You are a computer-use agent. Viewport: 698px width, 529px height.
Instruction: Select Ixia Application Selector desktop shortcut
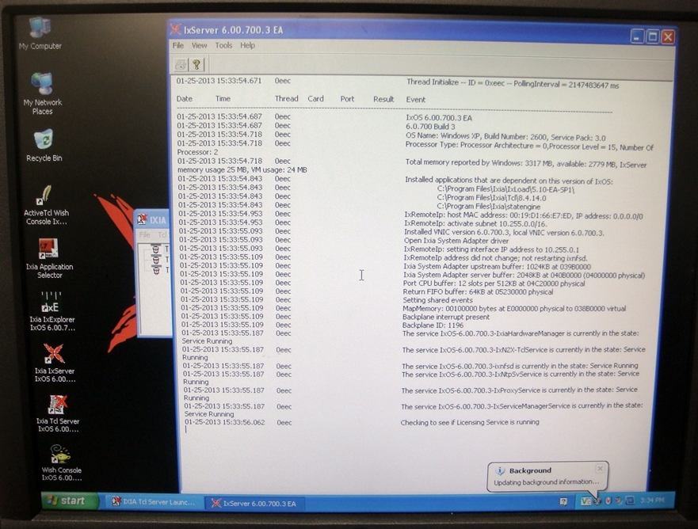click(x=49, y=258)
